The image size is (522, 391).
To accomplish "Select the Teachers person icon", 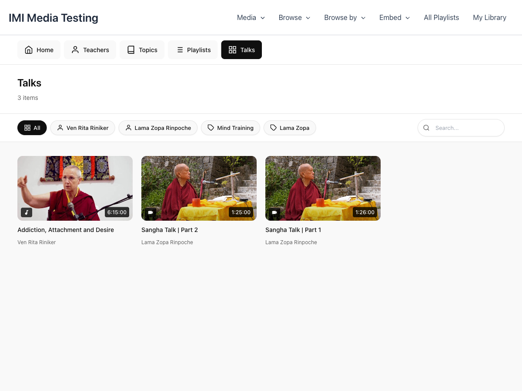I will pos(75,50).
